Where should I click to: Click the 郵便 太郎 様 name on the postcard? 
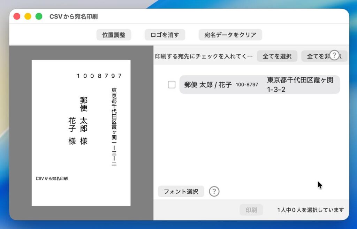[84, 121]
